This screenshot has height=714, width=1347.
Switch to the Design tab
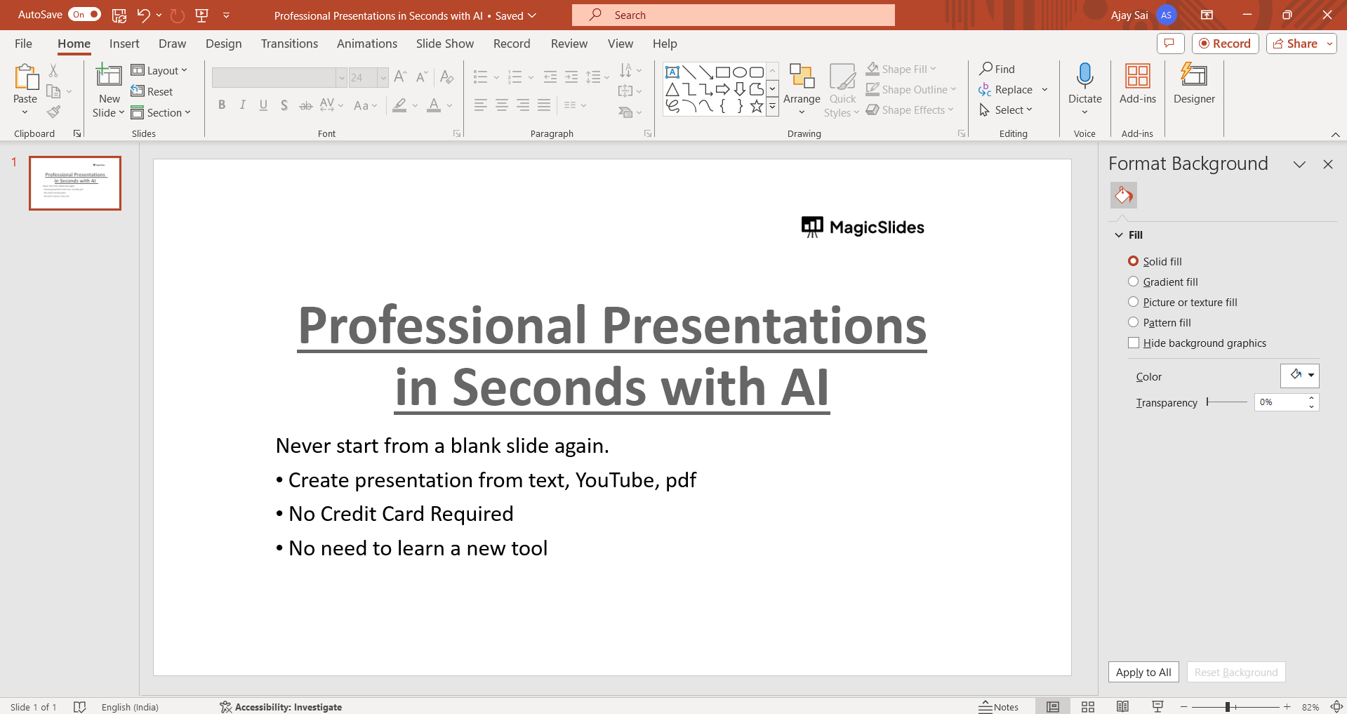[x=223, y=44]
